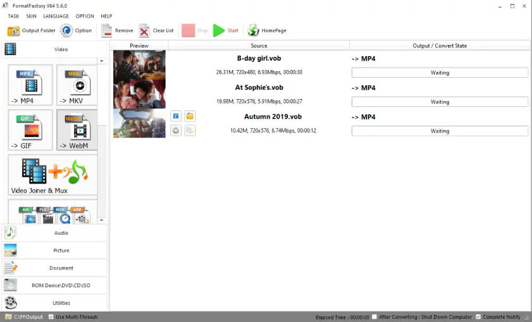Open the LANGUAGE menu
532x322 pixels.
[56, 16]
